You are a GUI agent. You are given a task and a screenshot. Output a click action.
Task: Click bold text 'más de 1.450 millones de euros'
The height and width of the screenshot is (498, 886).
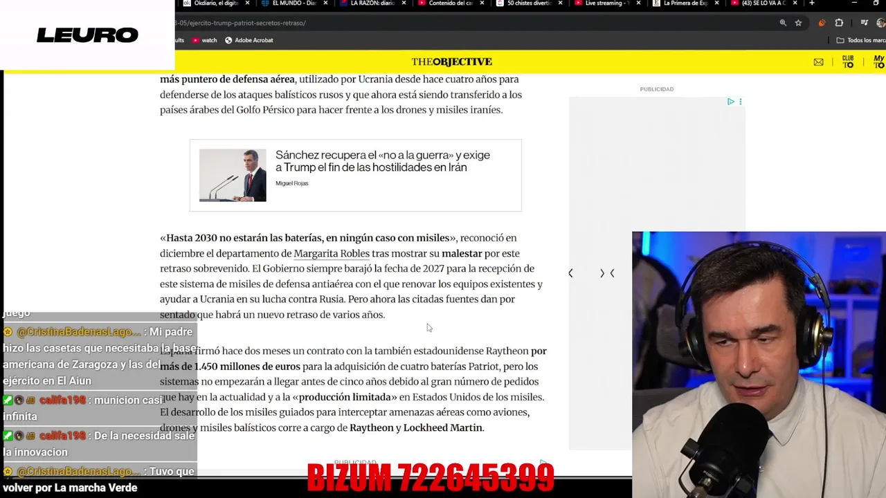pyautogui.click(x=230, y=367)
